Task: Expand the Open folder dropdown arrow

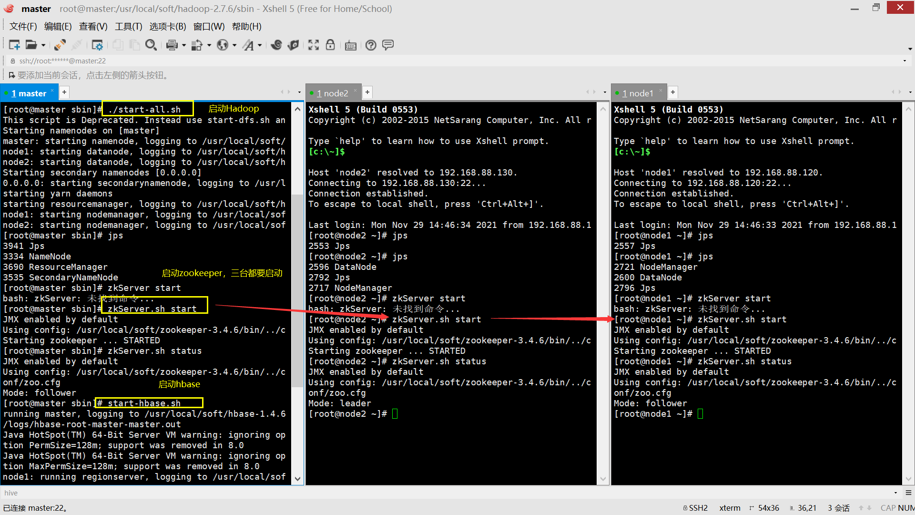Action: [x=43, y=45]
